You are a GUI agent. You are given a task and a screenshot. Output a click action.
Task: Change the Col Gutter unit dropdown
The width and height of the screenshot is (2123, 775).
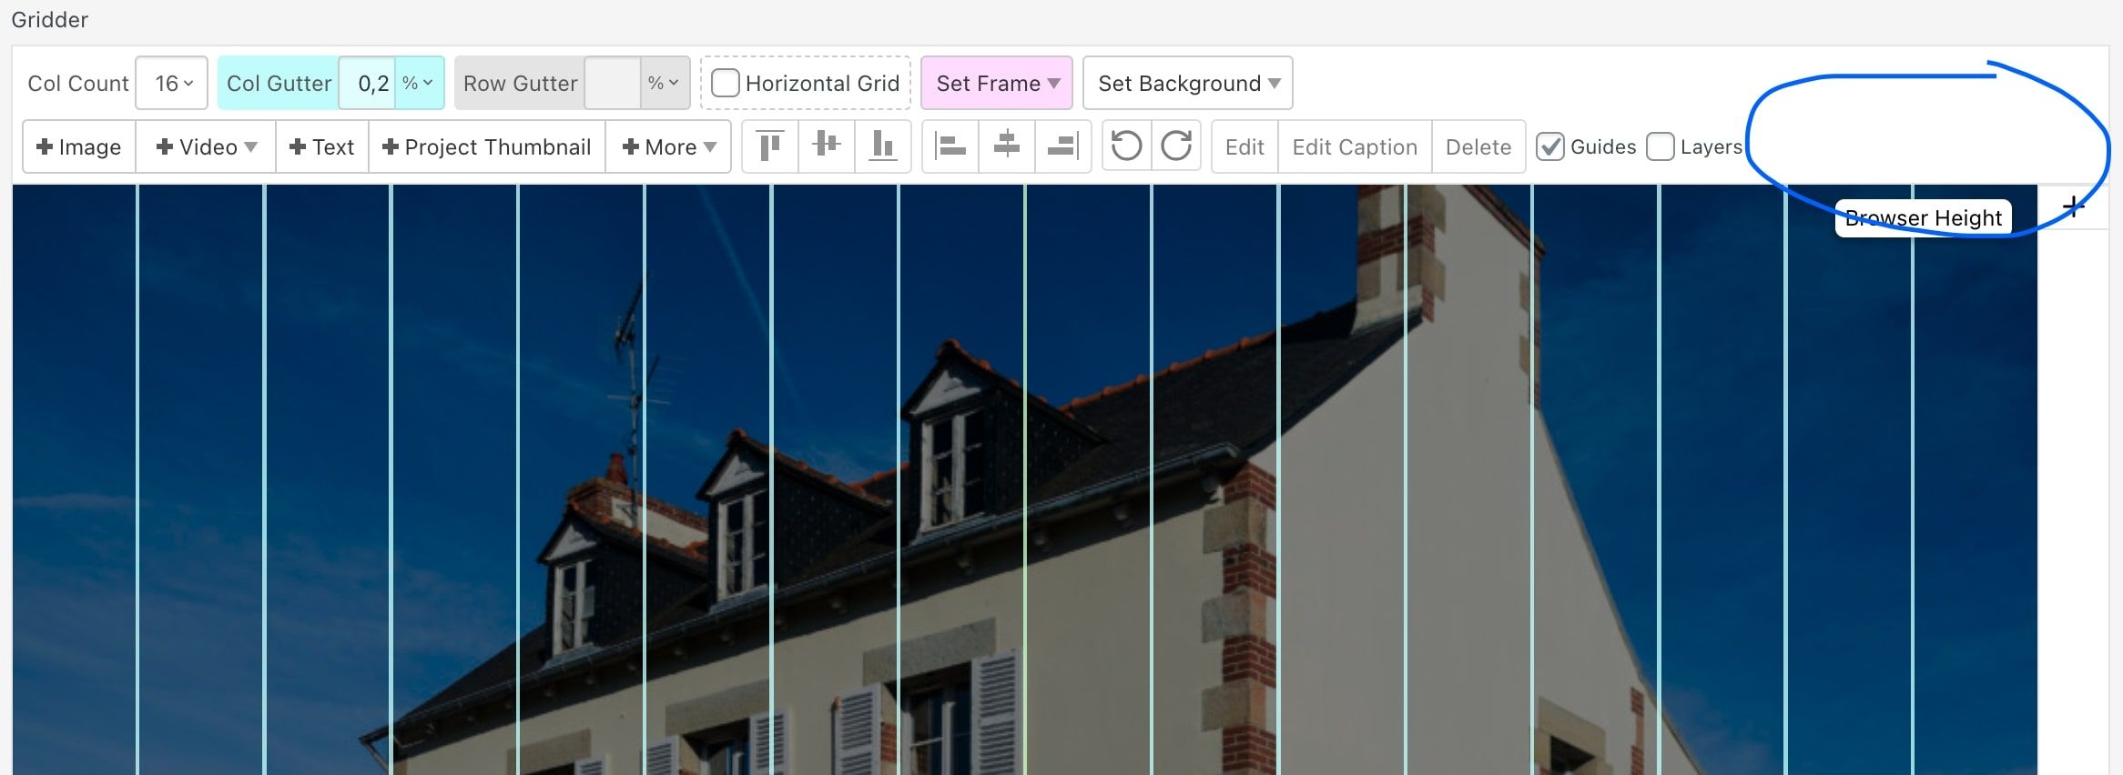click(418, 83)
